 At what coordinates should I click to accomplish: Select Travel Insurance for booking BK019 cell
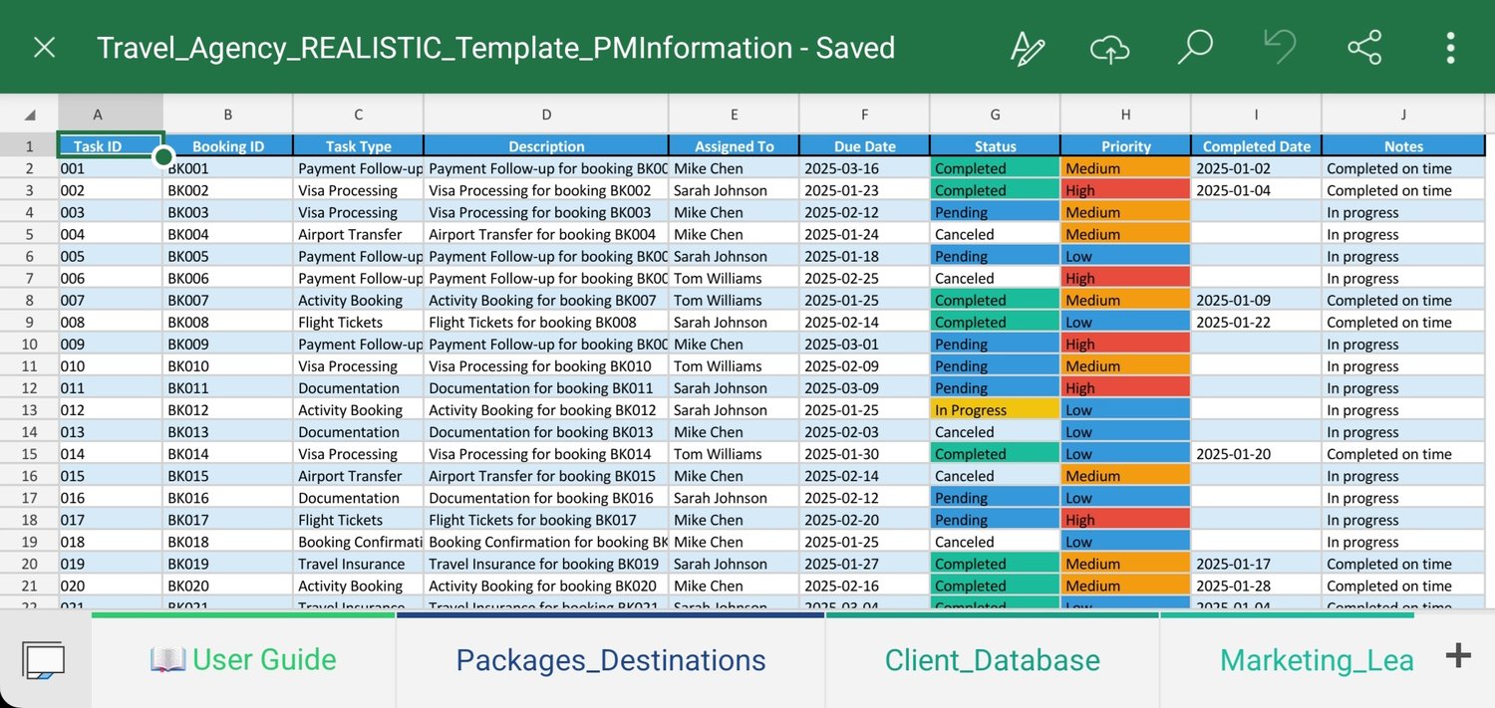(546, 564)
